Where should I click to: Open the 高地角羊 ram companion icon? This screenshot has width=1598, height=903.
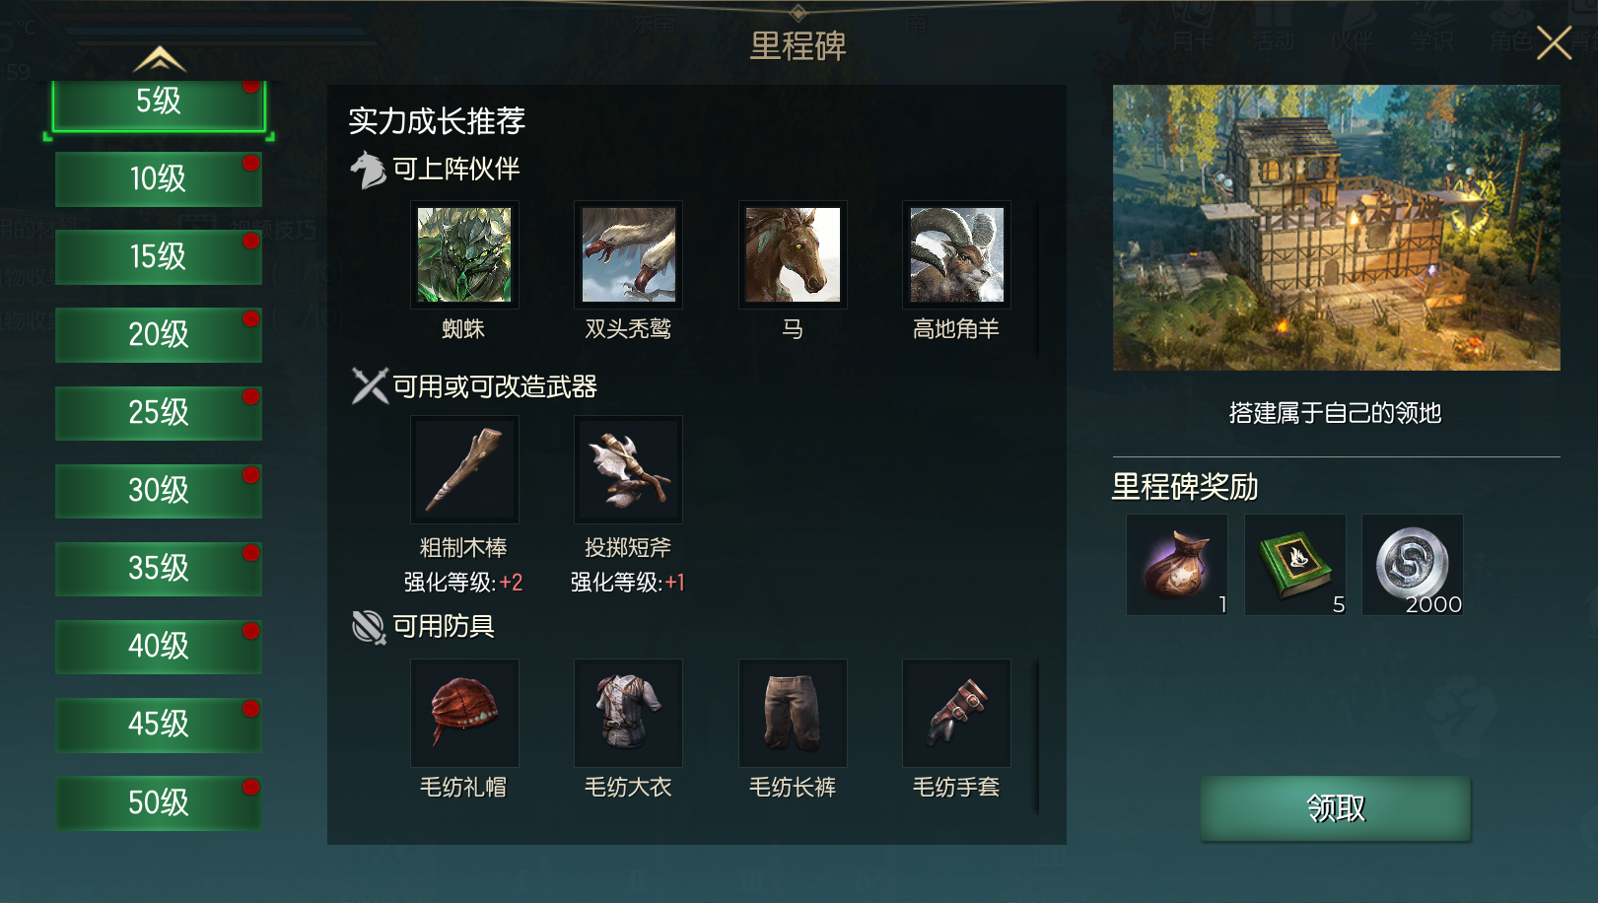click(x=956, y=254)
